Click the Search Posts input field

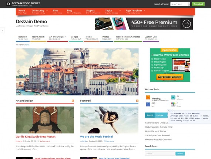(160, 153)
